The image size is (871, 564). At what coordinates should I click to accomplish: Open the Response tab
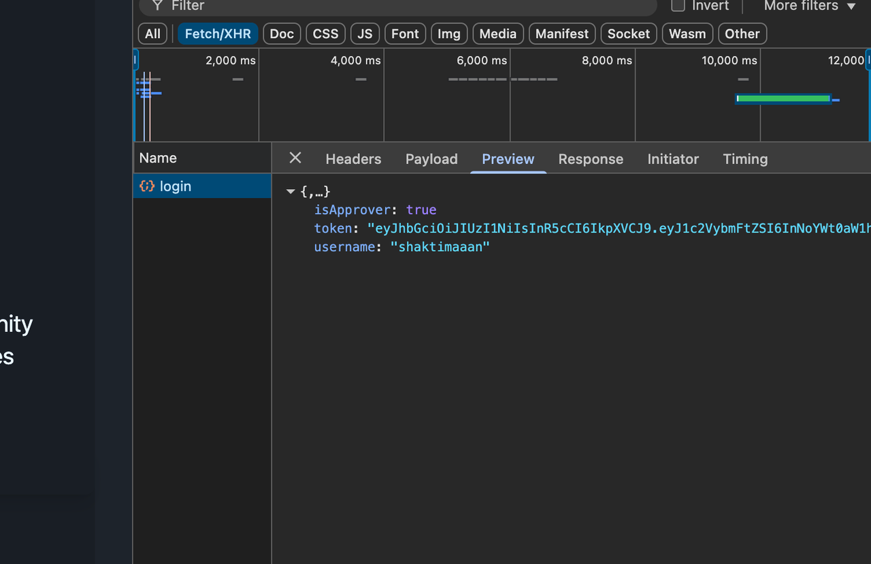tap(591, 159)
